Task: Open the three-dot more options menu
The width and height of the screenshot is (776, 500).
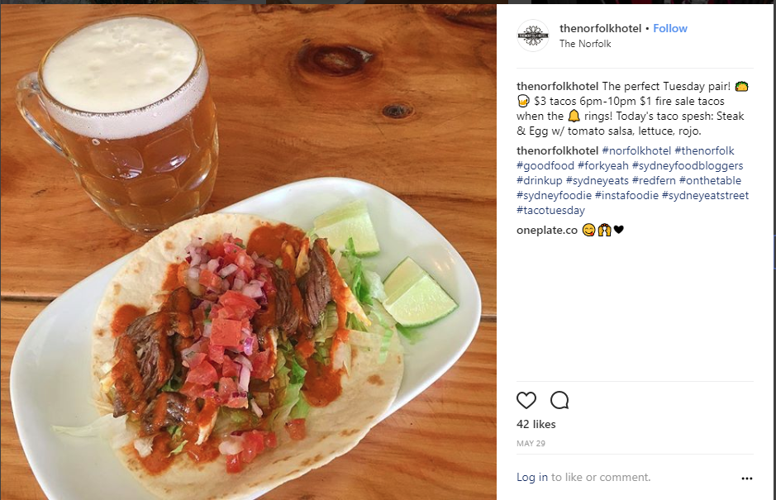Action: [x=747, y=479]
